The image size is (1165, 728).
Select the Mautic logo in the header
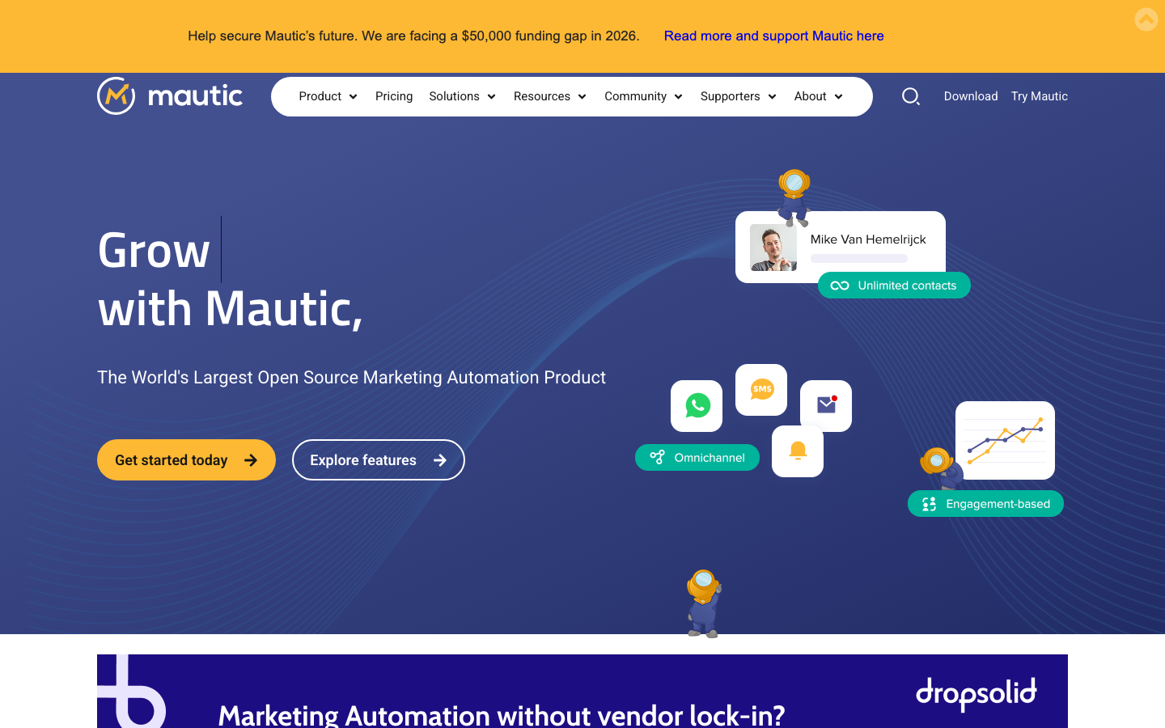(169, 96)
